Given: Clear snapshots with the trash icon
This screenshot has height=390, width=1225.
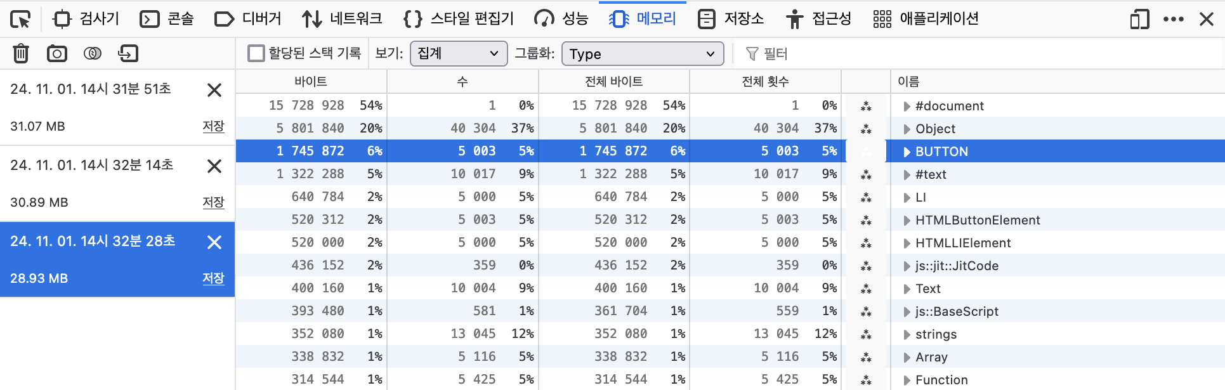Looking at the screenshot, I should click(x=21, y=53).
